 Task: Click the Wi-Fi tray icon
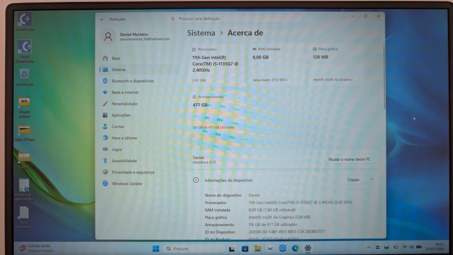(405, 247)
